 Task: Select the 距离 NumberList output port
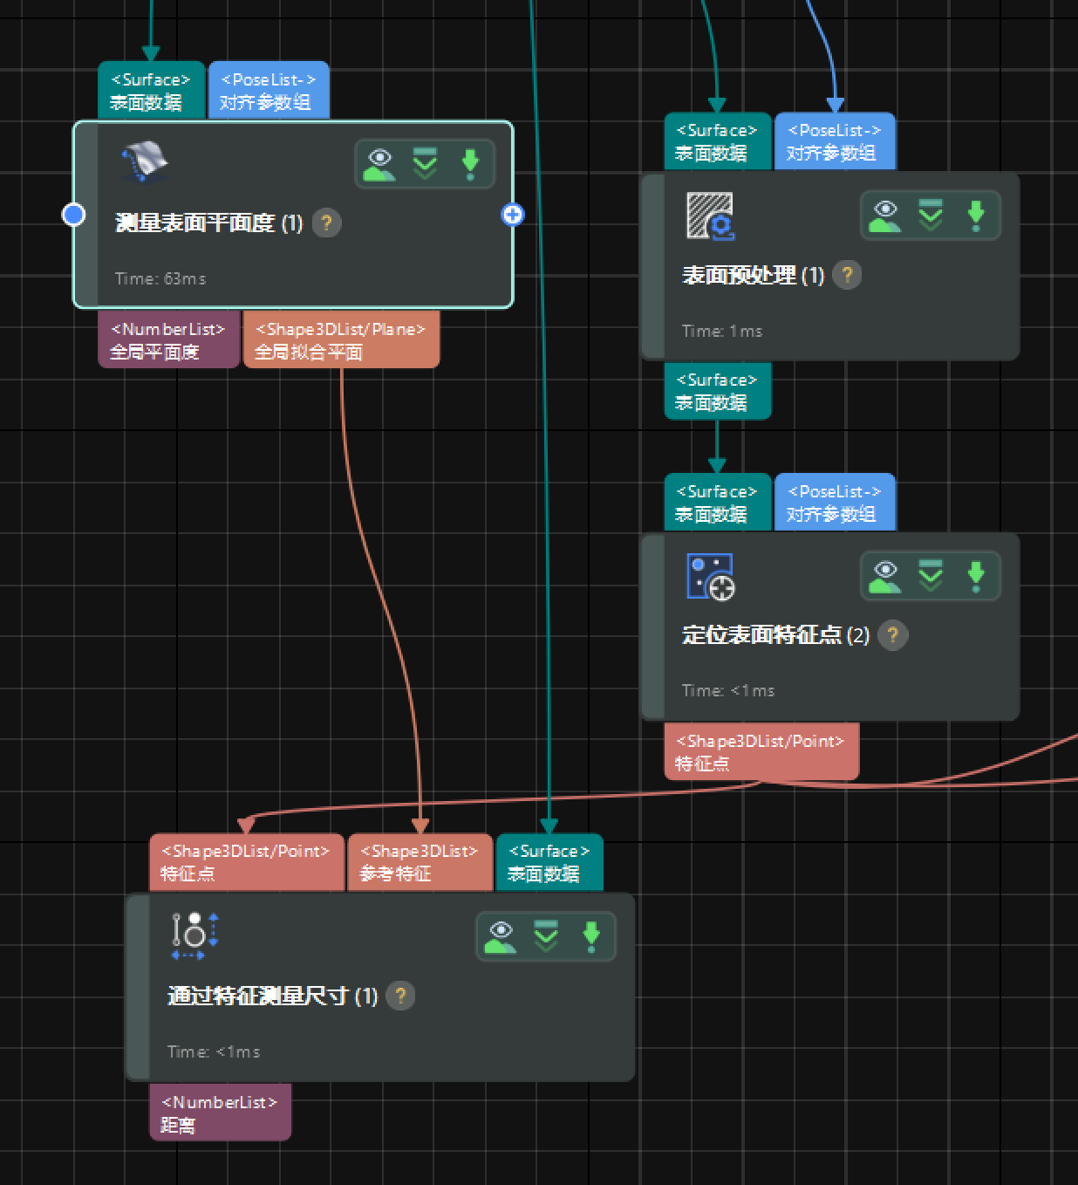coord(220,1113)
